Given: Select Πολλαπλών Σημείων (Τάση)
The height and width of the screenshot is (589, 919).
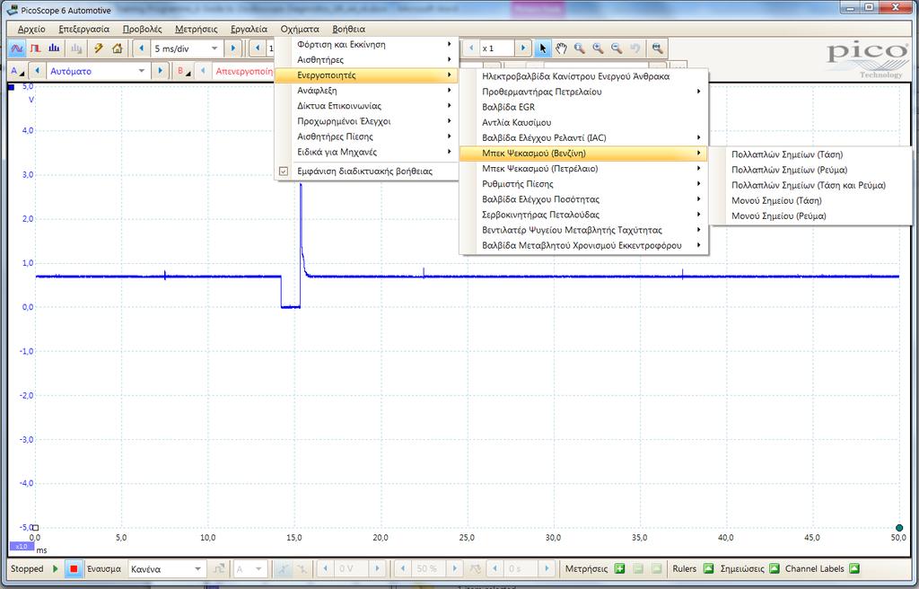Looking at the screenshot, I should click(x=811, y=154).
